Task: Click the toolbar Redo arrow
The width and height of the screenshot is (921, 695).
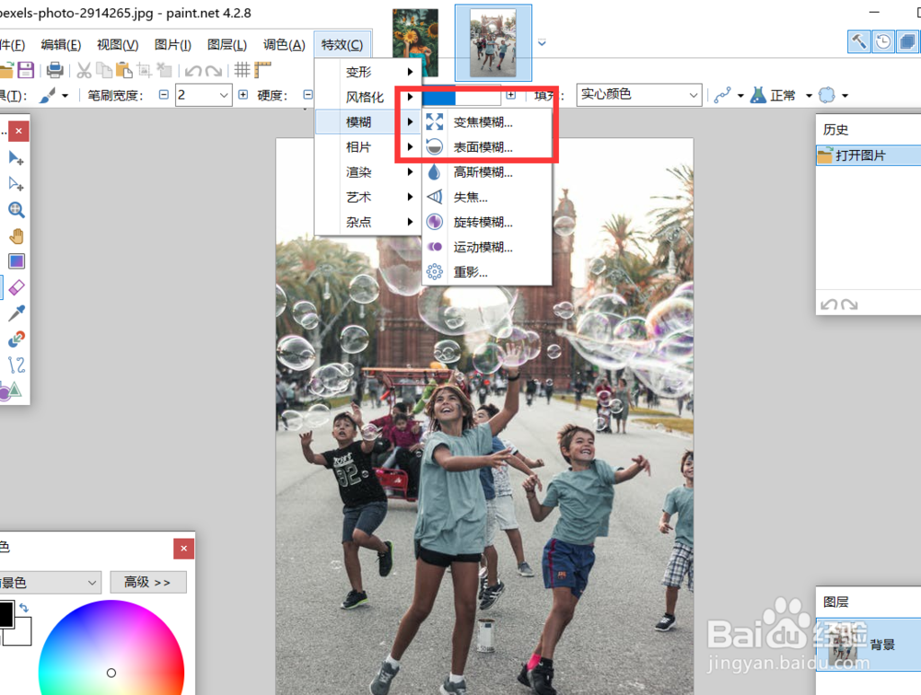Action: (x=214, y=71)
